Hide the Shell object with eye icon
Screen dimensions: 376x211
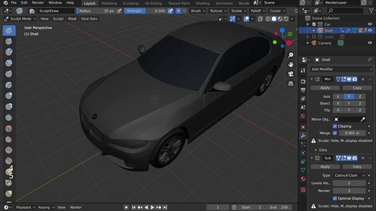click(x=370, y=30)
